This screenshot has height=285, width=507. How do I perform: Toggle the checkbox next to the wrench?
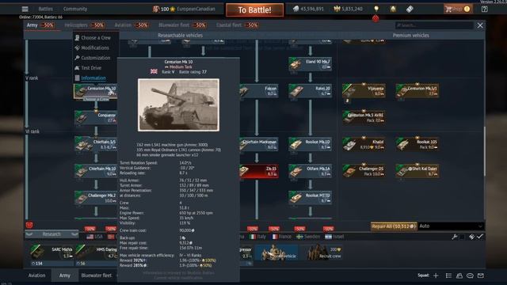point(463,237)
